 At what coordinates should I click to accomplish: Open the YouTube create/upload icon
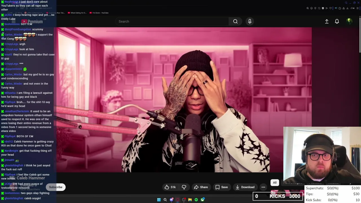(327, 21)
